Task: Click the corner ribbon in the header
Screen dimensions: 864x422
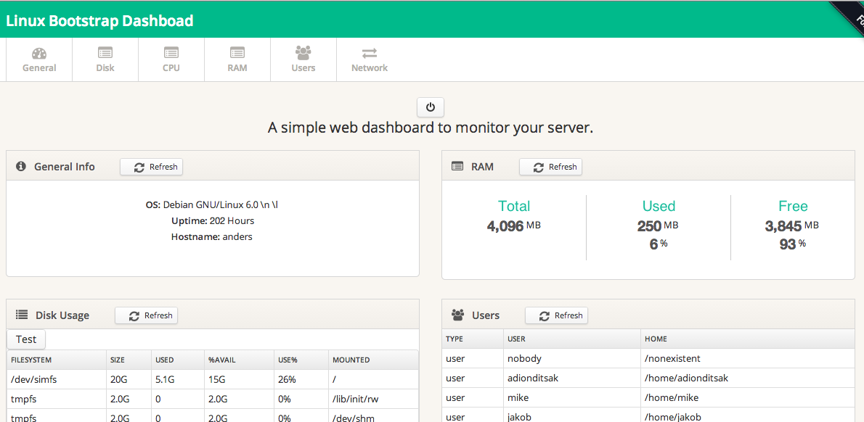Action: pyautogui.click(x=851, y=14)
